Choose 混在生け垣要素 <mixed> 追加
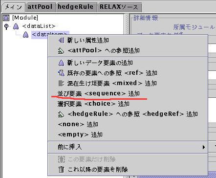 pos(128,83)
